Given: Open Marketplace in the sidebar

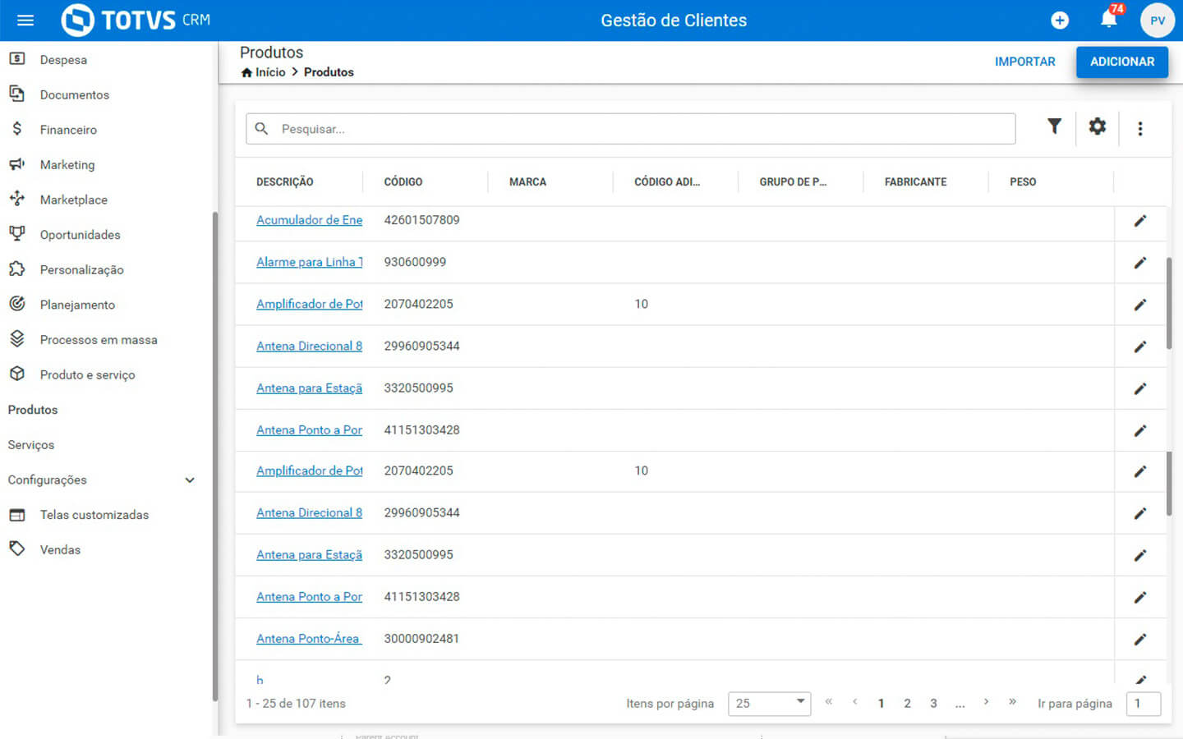Looking at the screenshot, I should click(x=73, y=200).
